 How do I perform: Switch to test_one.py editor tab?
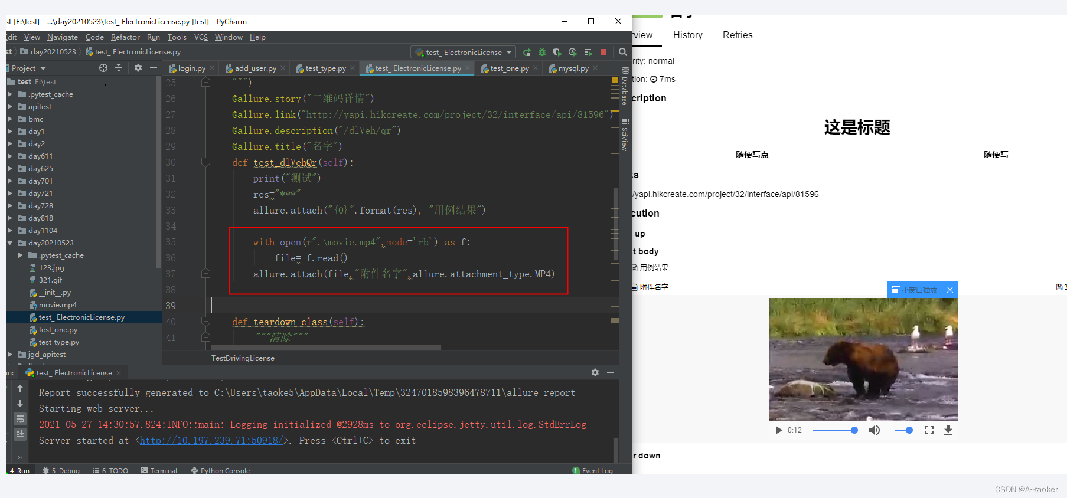(x=509, y=68)
